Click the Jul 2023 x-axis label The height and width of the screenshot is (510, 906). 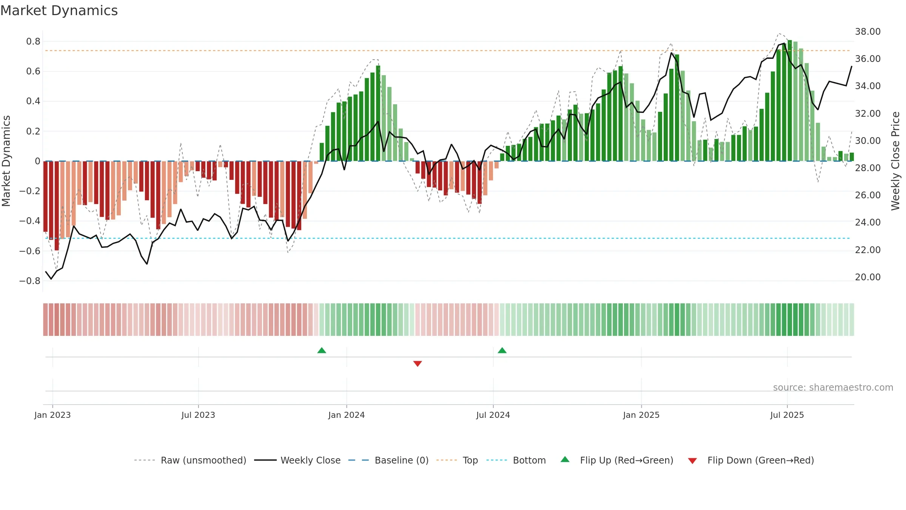tap(198, 415)
